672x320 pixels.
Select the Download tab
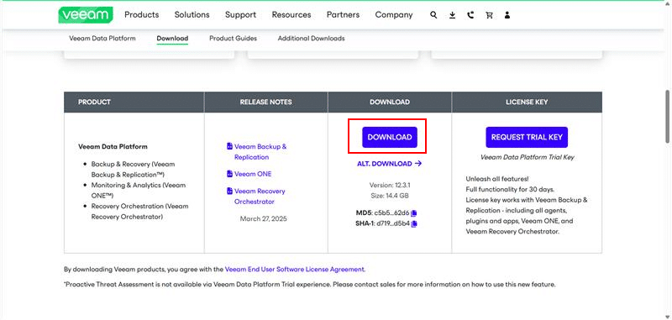172,38
